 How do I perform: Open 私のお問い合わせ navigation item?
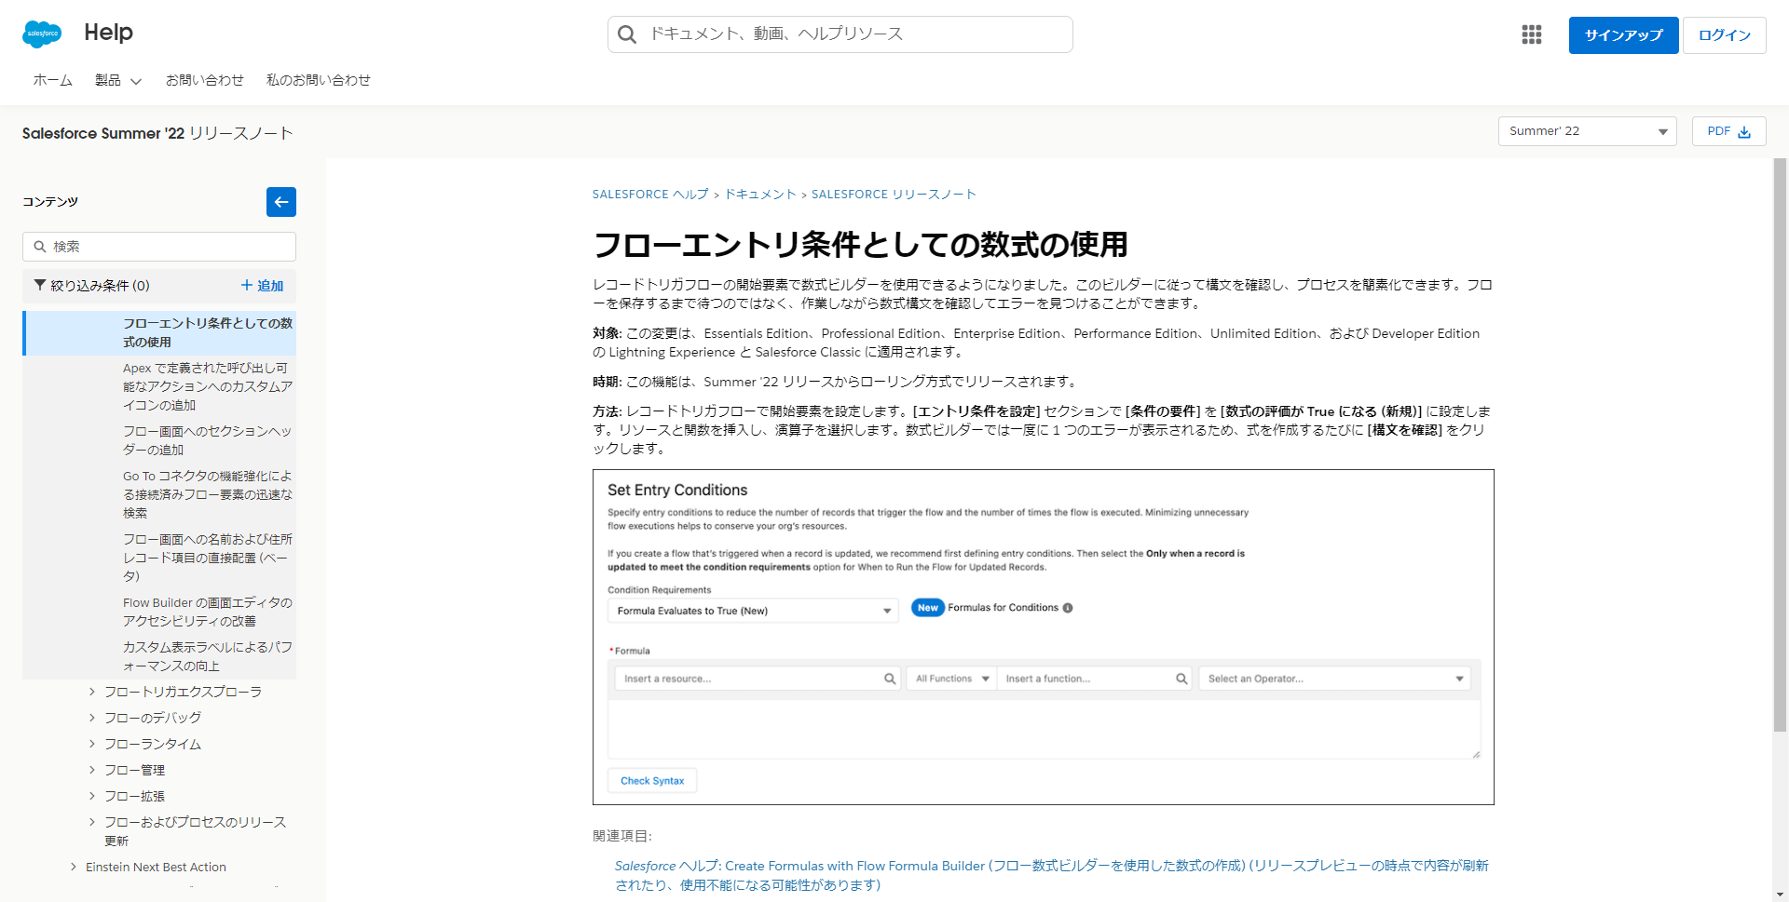pyautogui.click(x=319, y=80)
